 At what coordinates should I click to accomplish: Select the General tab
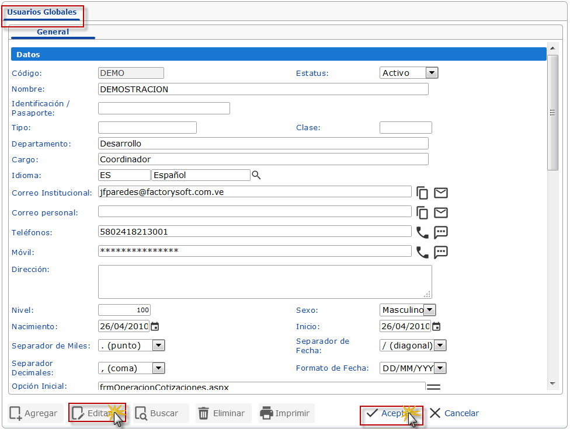tap(53, 32)
